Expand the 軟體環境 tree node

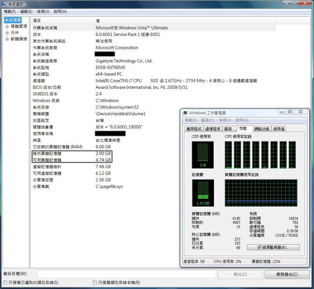click(x=7, y=39)
